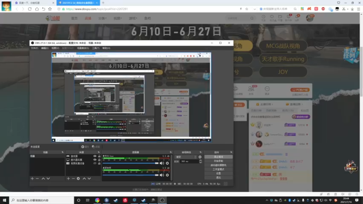Pop out the 混音器 dock panel
363x204 pixels.
[171, 152]
